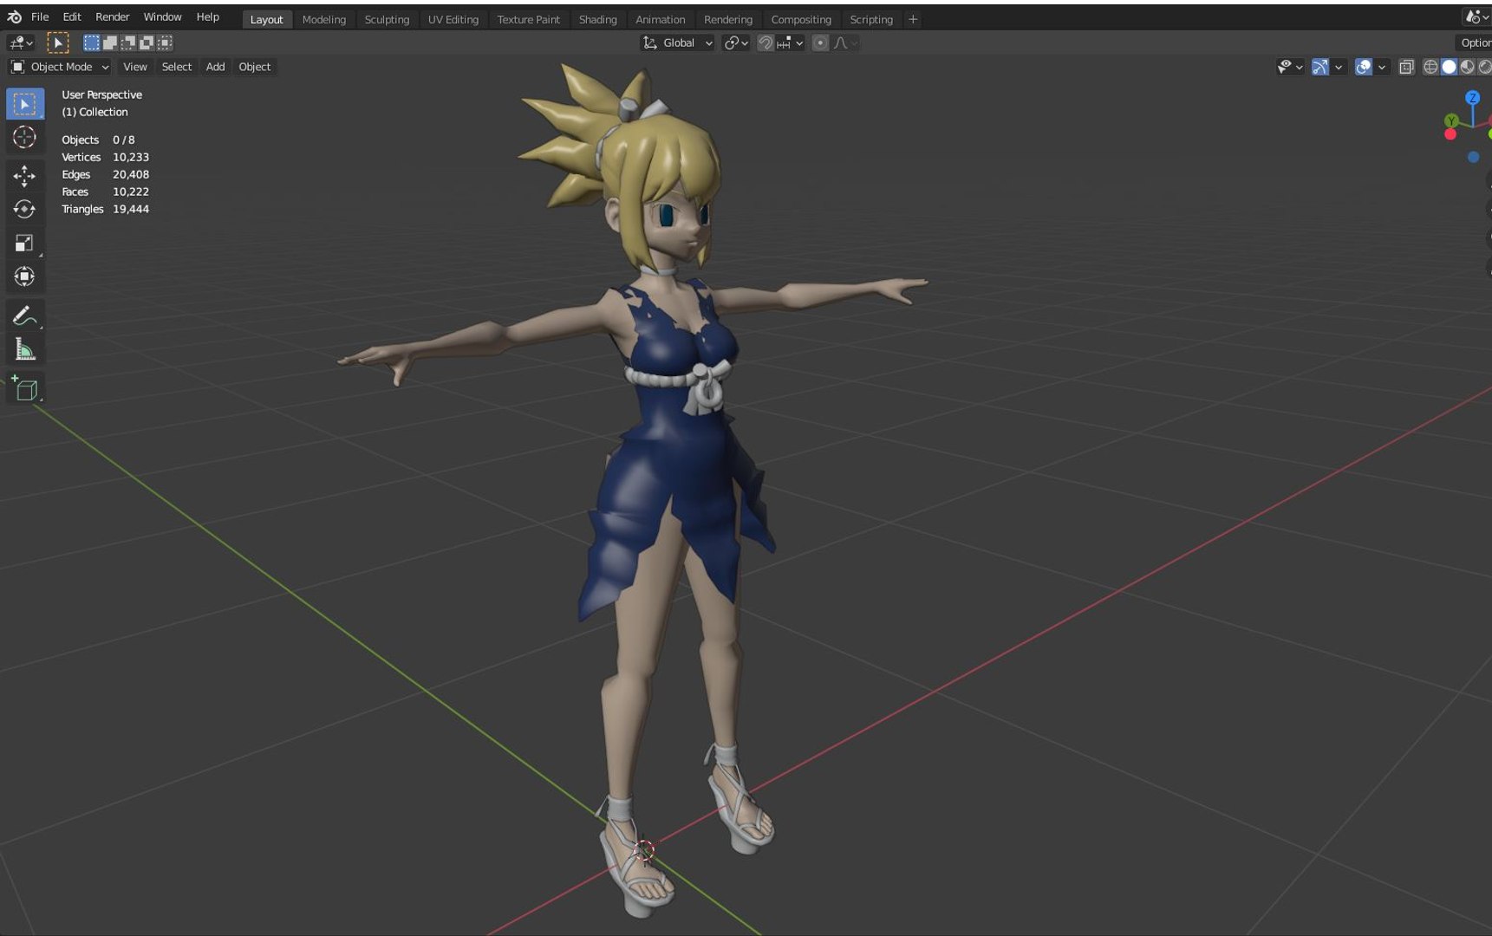Click the dark blue negative Z gizmo dot
The height and width of the screenshot is (936, 1492).
pos(1473,157)
